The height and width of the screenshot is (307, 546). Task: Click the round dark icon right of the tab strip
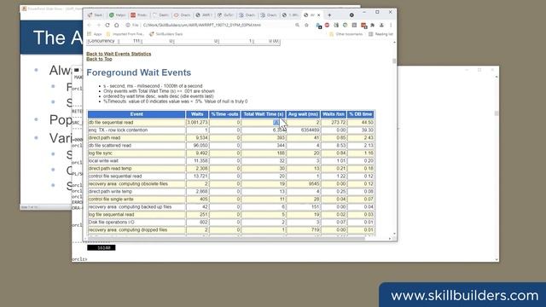pos(351,15)
